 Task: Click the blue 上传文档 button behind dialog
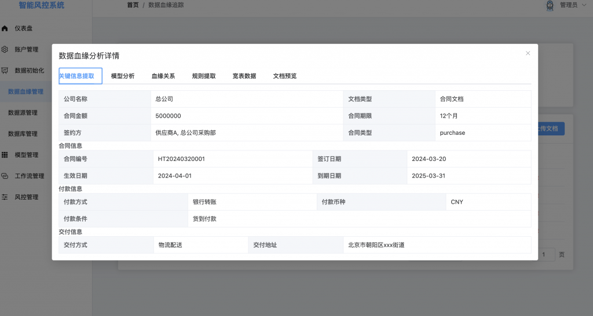point(551,128)
